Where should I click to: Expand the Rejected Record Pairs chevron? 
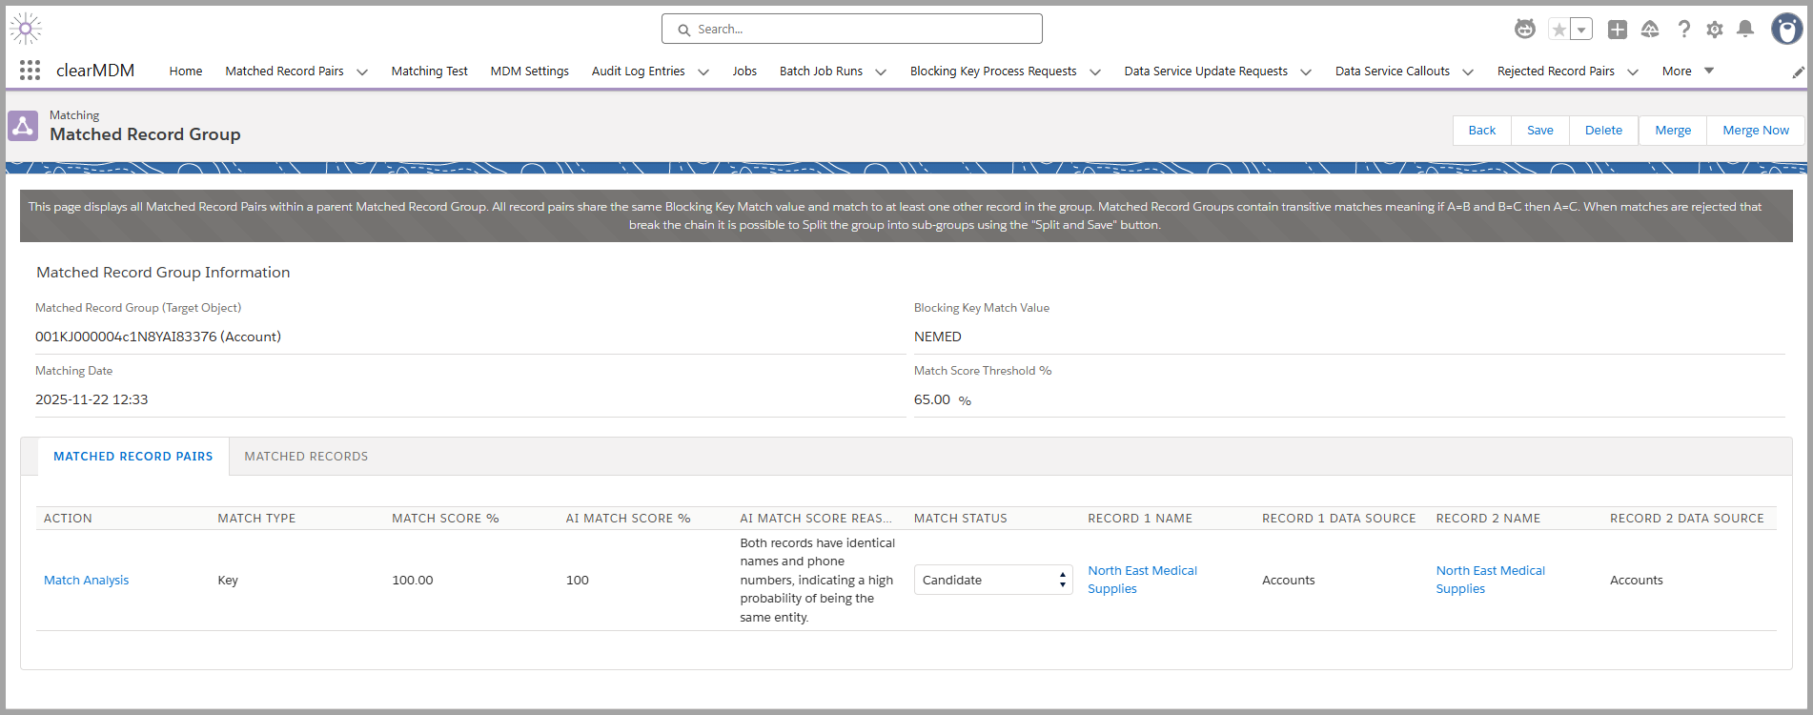click(x=1633, y=71)
